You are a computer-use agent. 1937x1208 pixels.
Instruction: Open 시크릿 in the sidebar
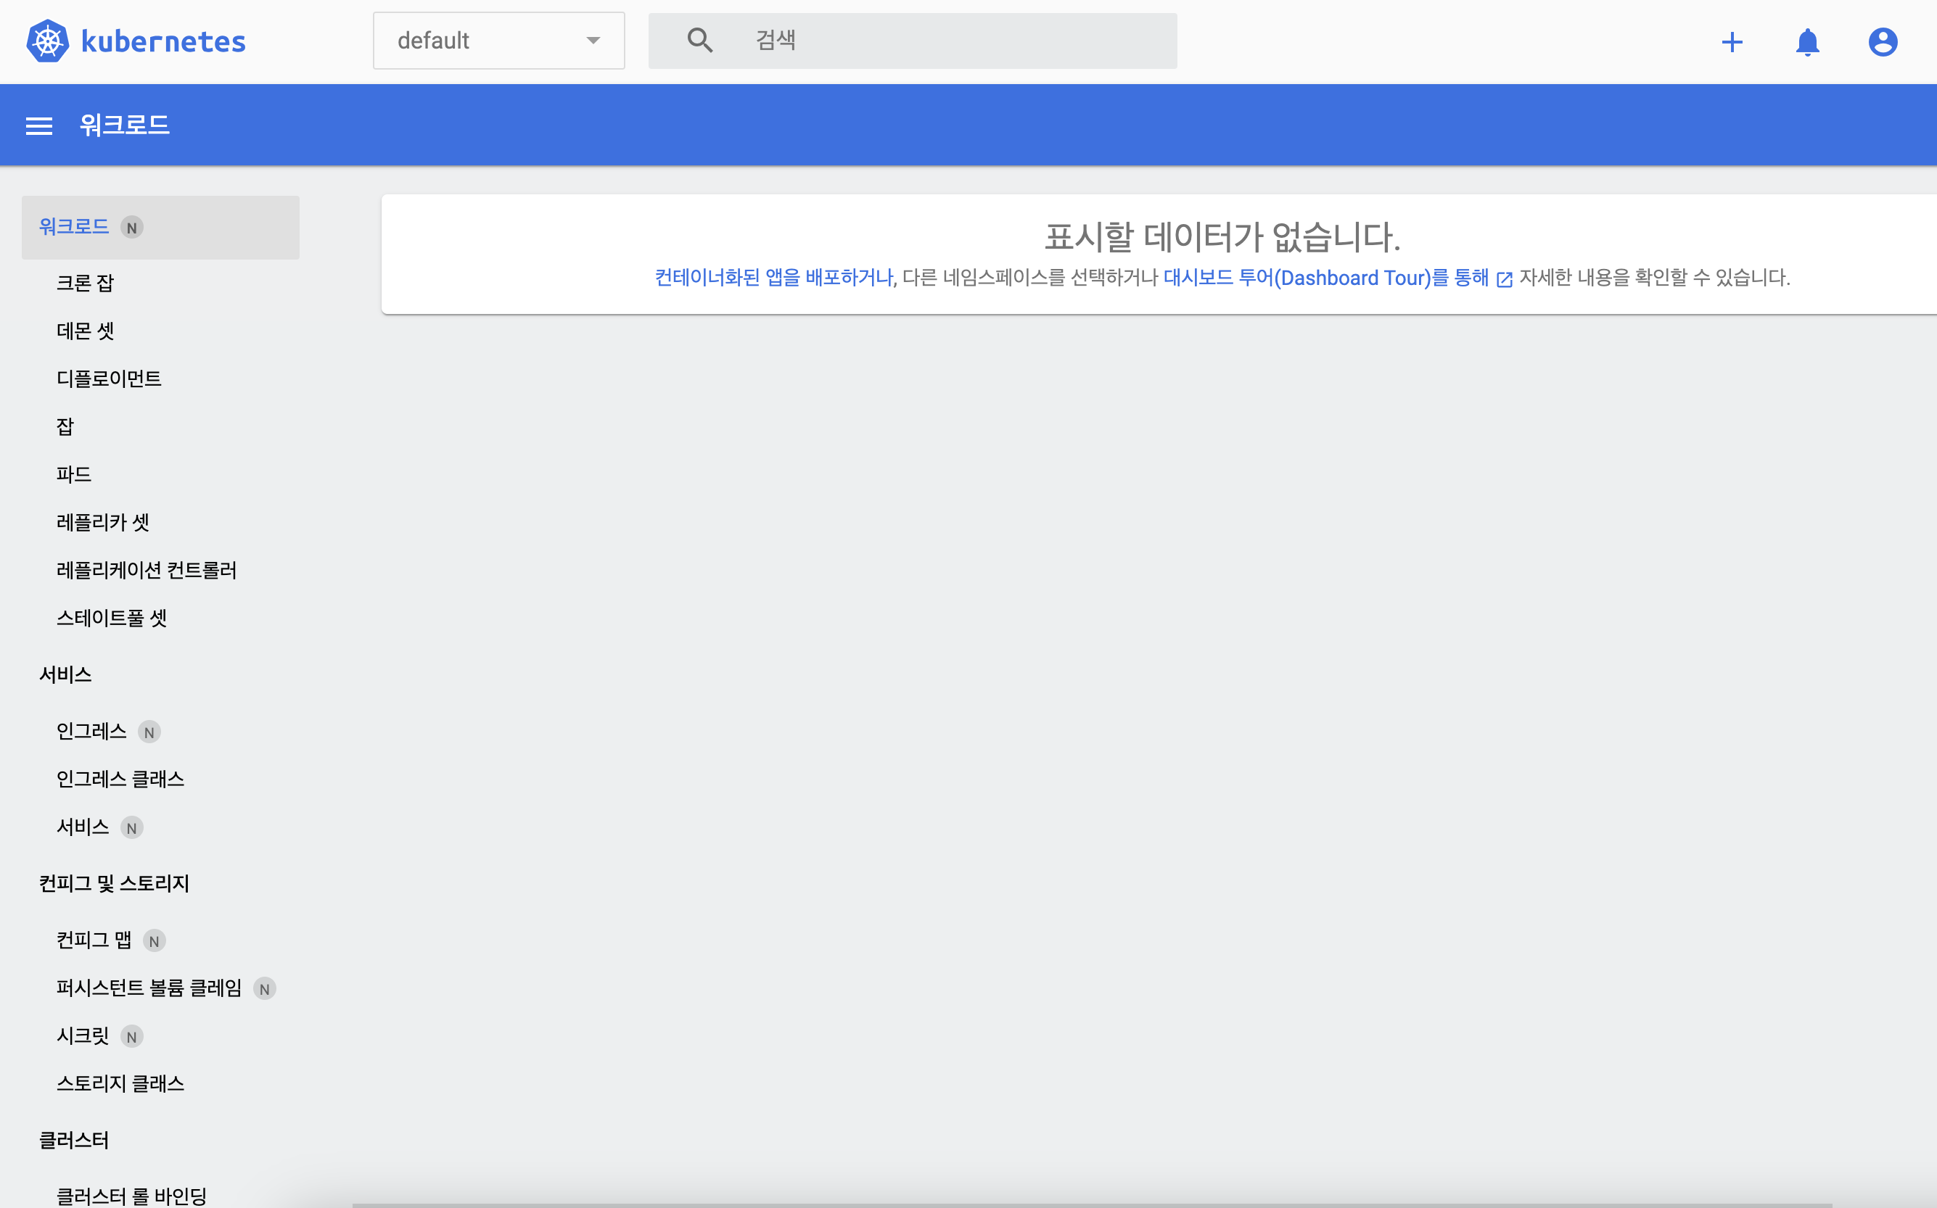click(82, 1036)
